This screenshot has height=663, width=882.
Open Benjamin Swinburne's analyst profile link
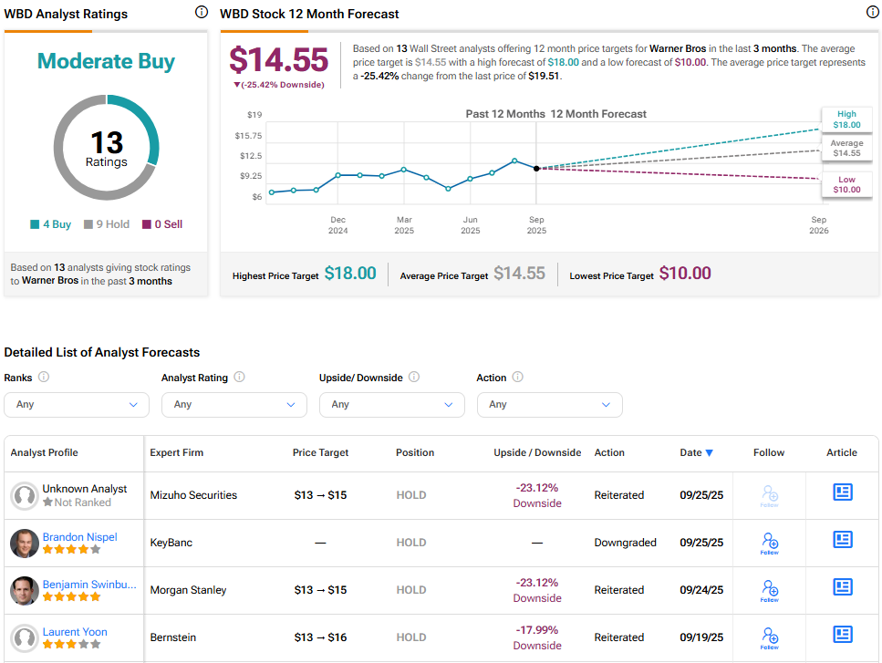[89, 585]
